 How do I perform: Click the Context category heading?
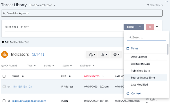[136, 93]
